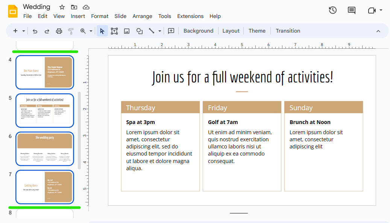390x223 pixels.
Task: Select the cursor Select tool
Action: click(102, 31)
